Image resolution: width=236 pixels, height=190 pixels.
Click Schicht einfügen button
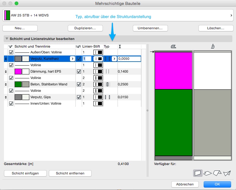[25, 173]
